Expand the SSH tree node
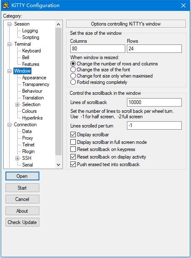 pos(18,158)
